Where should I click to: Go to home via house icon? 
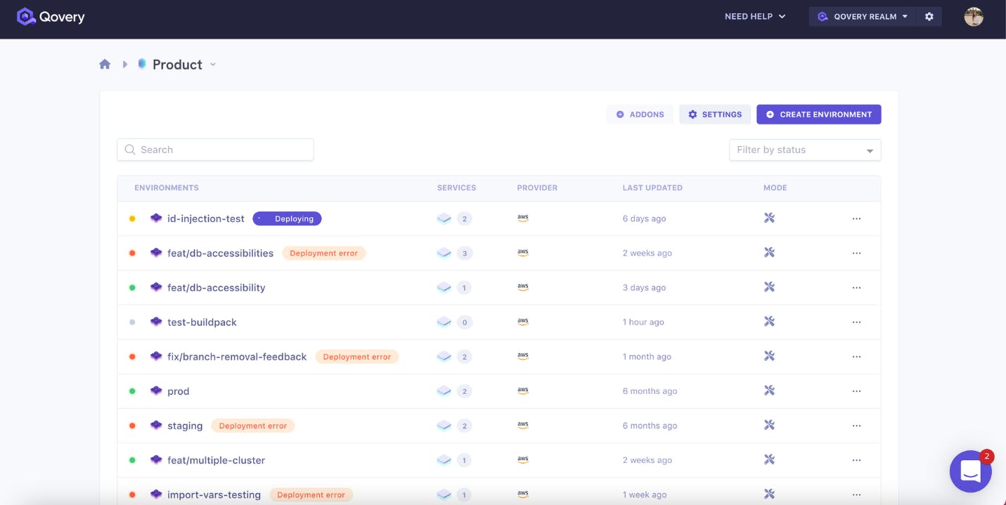click(105, 64)
